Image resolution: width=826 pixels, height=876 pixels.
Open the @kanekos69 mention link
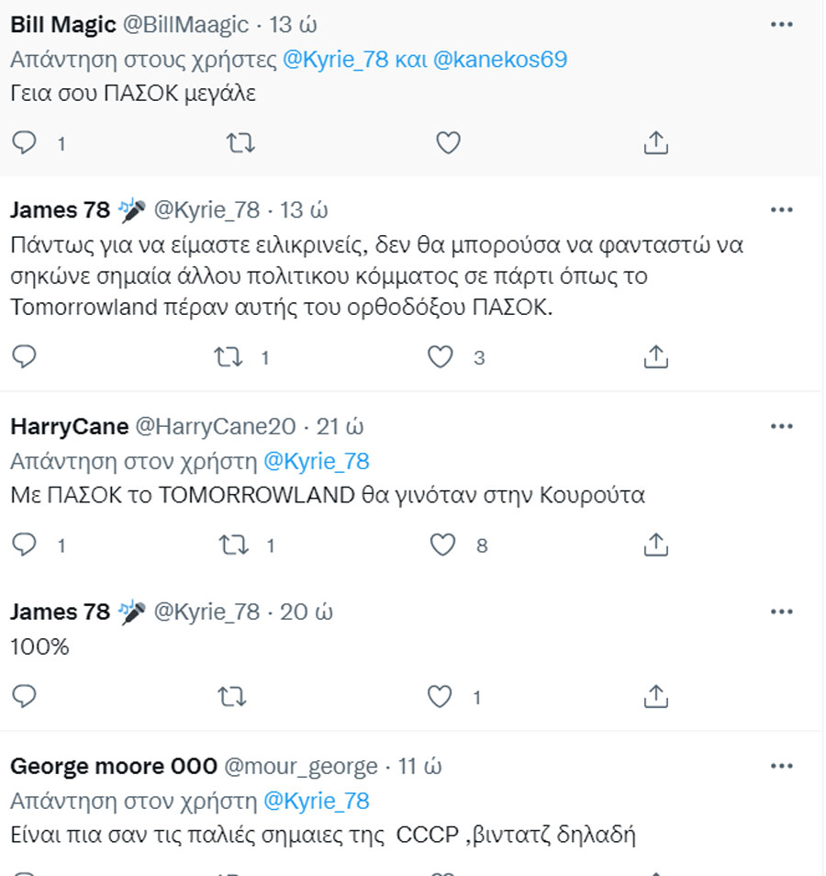coord(500,59)
